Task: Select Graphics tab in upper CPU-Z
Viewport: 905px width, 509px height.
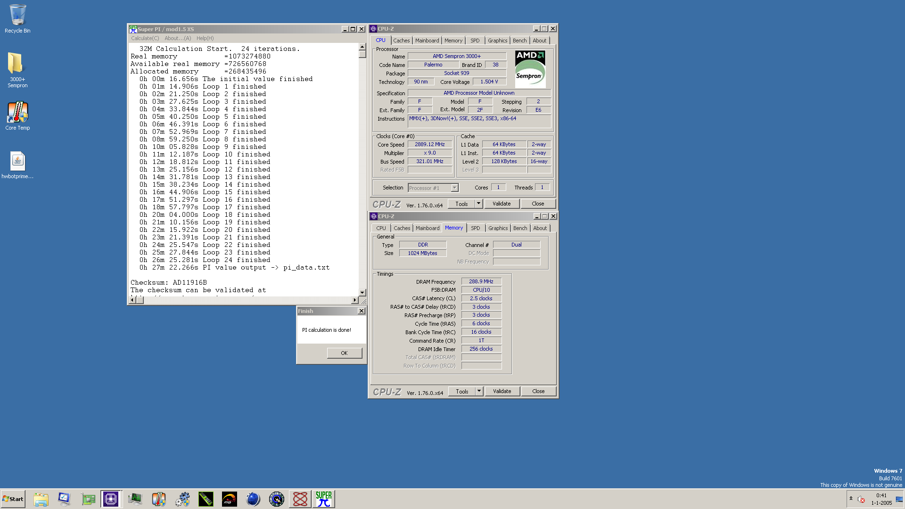Action: [x=498, y=41]
